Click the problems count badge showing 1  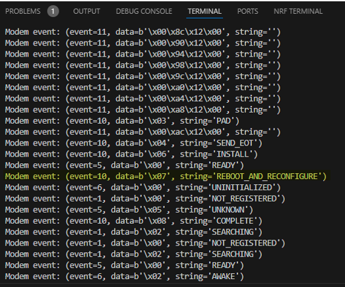[53, 11]
